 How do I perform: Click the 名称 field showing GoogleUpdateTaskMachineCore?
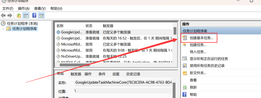123,83
